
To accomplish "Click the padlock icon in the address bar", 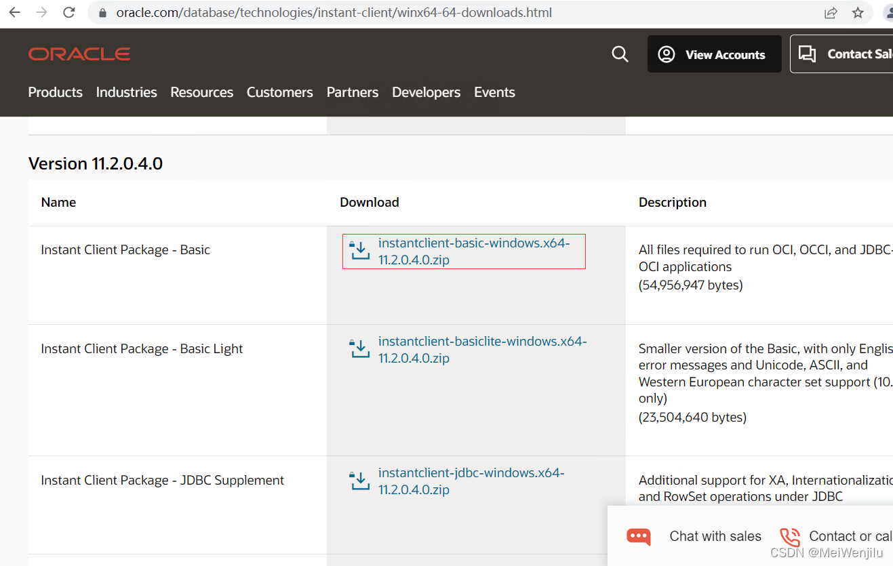I will [x=103, y=13].
